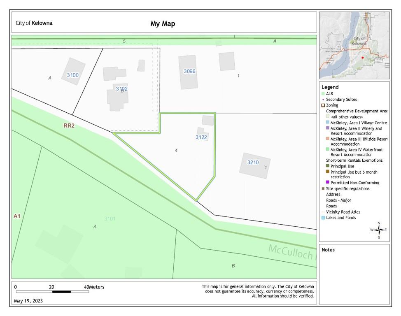The height and width of the screenshot is (316, 401).
Task: Click the compass rose north arrow
Action: pos(379,230)
